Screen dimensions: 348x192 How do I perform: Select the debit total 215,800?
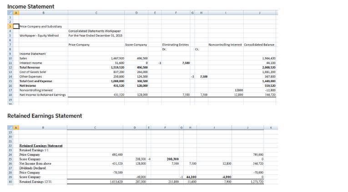[174, 182]
